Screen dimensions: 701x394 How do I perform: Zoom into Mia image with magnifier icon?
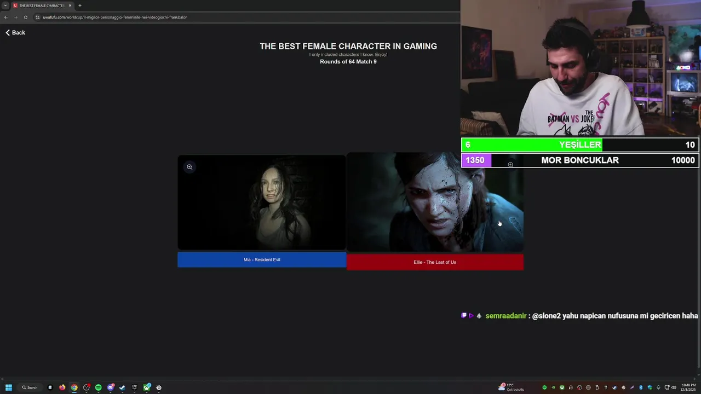189,167
